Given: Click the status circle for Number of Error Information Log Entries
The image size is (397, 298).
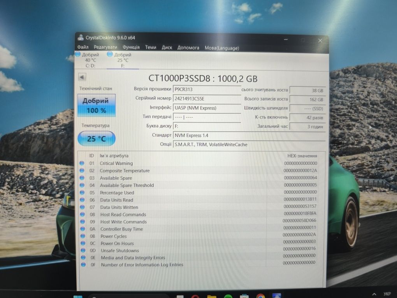Looking at the screenshot, I should [x=83, y=264].
